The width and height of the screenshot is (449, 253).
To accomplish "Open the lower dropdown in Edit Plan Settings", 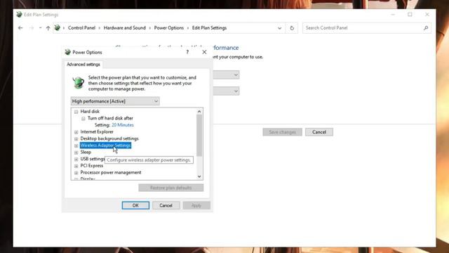I will [226, 91].
